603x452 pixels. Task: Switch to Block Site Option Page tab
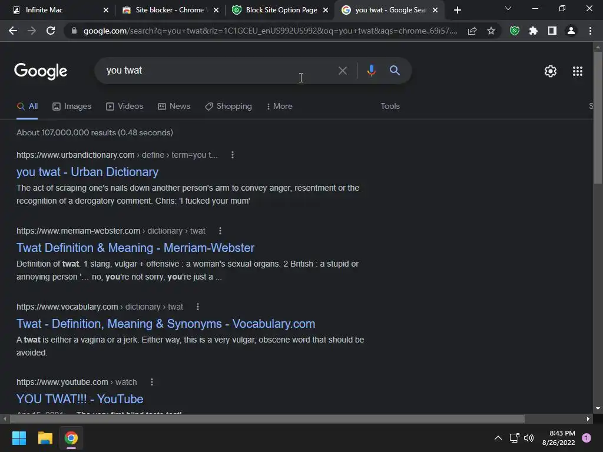click(281, 10)
